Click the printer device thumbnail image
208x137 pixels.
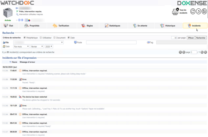8,13
